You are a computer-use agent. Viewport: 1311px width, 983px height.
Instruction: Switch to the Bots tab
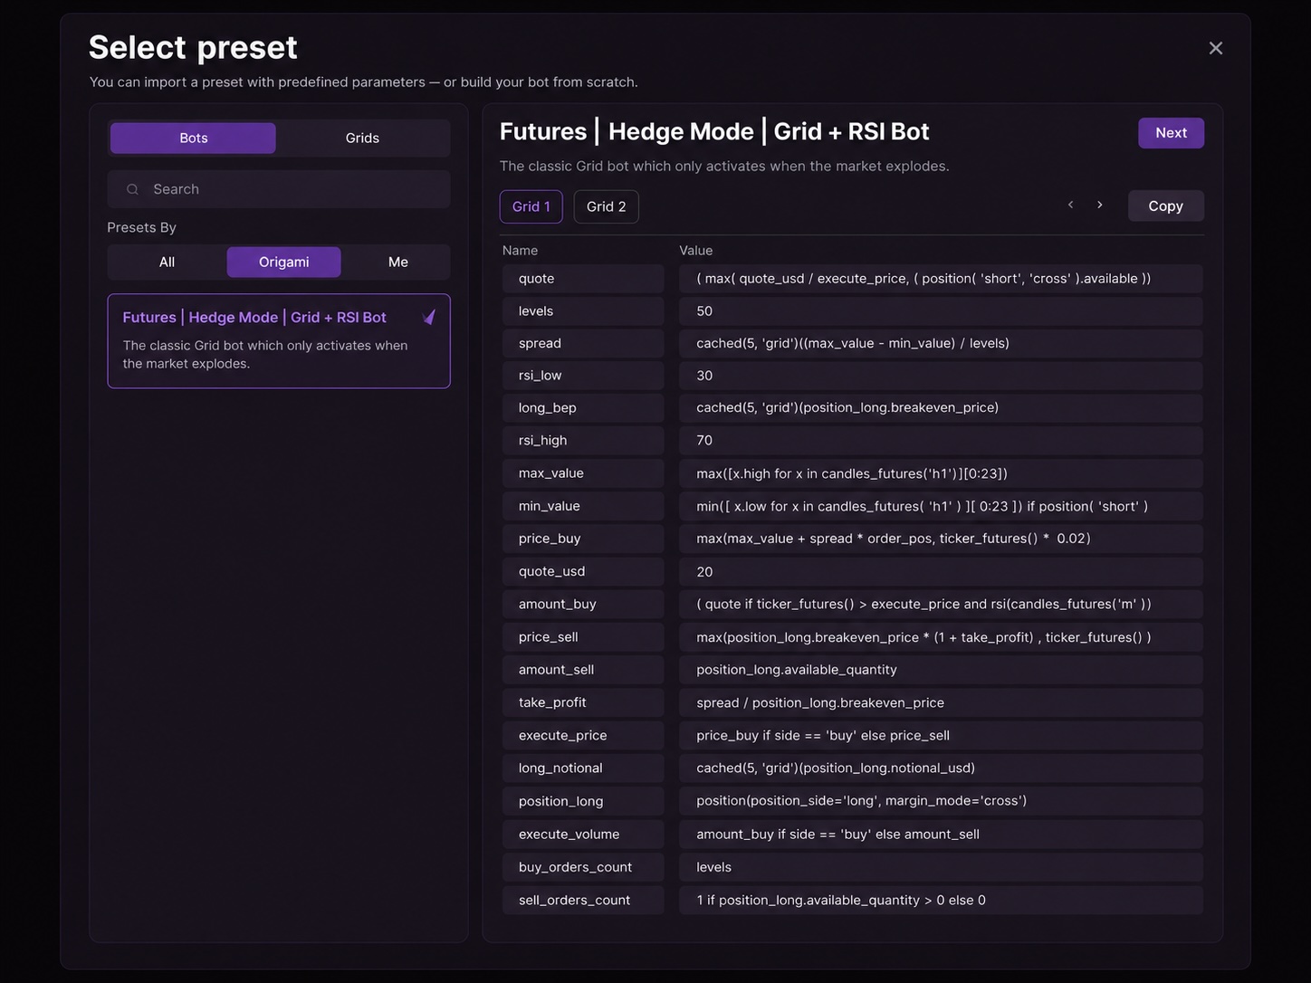pyautogui.click(x=193, y=138)
